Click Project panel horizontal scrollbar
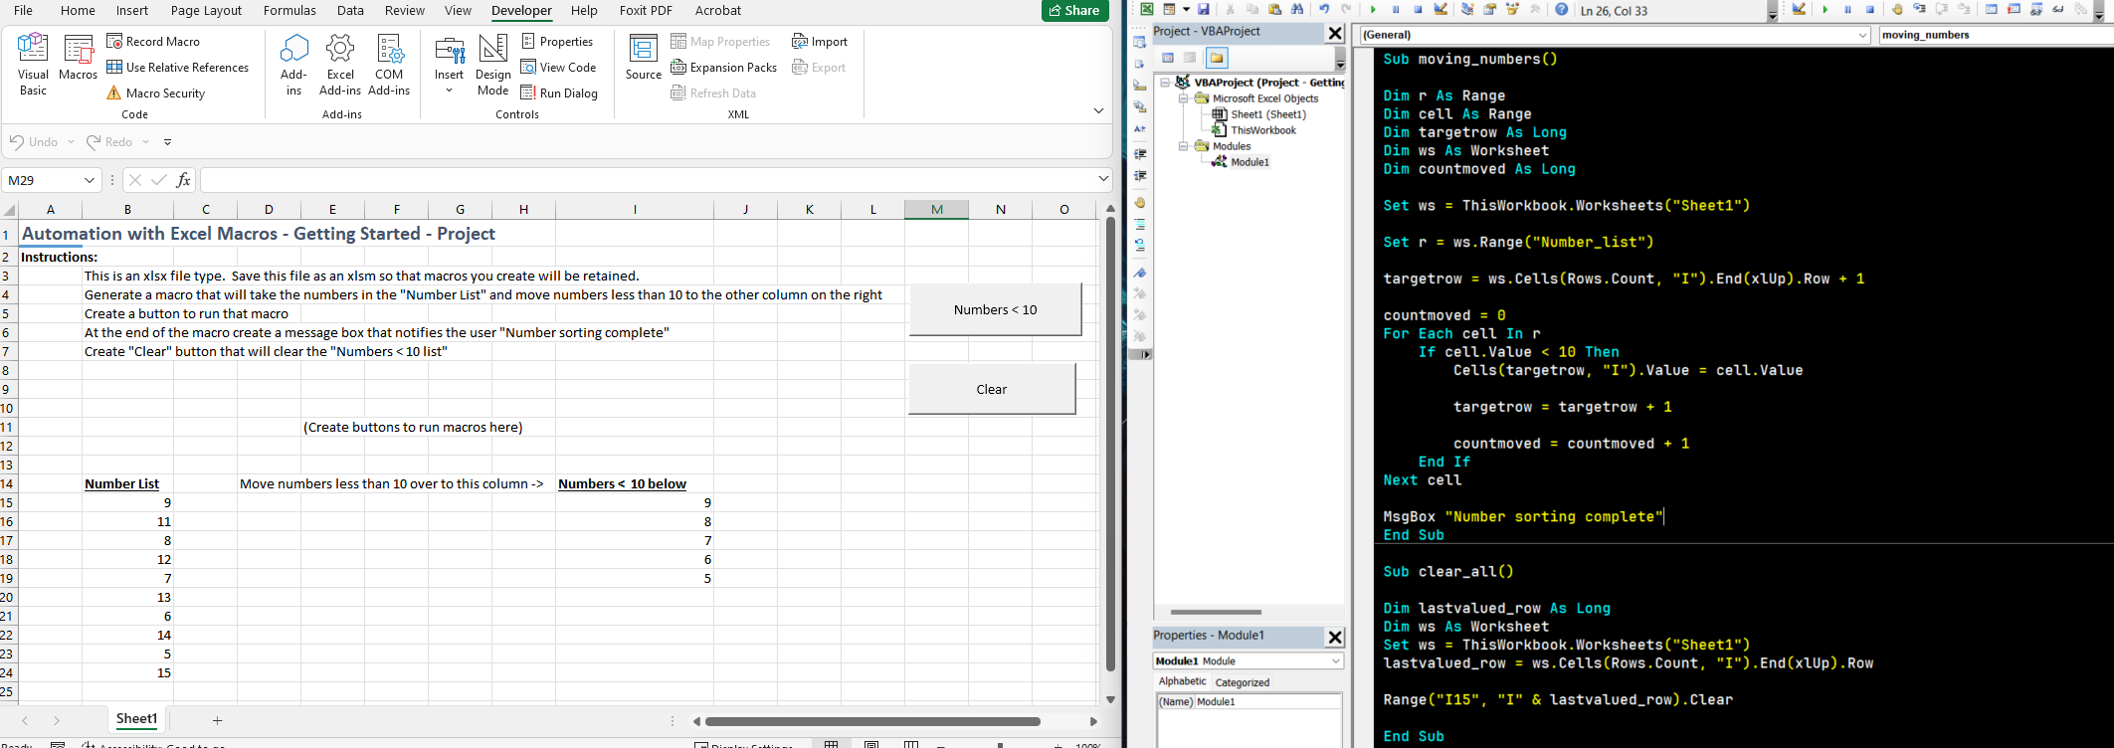The width and height of the screenshot is (2114, 748). (1216, 612)
